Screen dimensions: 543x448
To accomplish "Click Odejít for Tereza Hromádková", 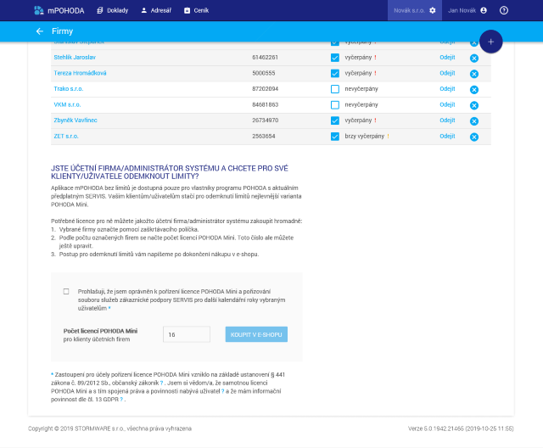I will tap(447, 73).
